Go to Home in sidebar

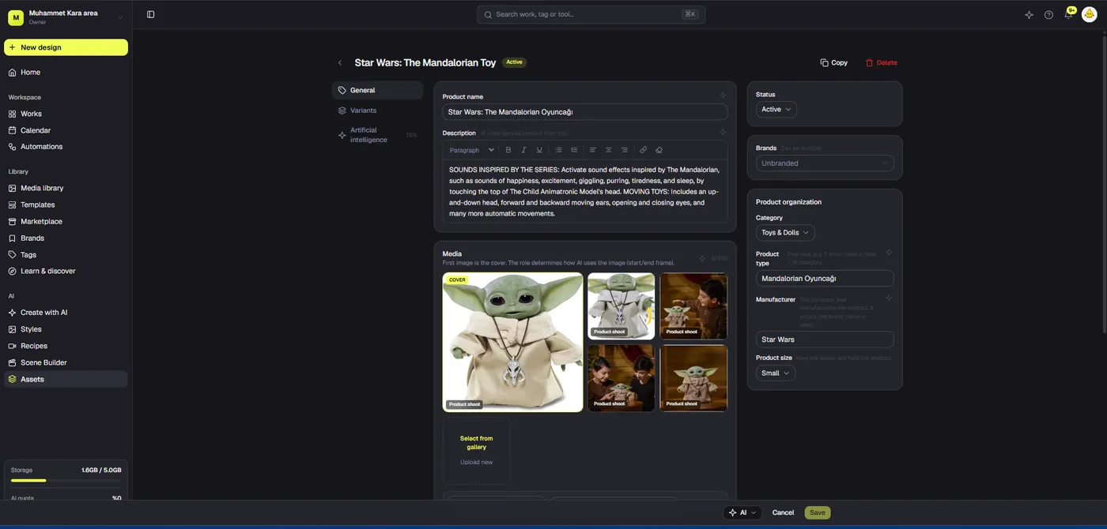[x=66, y=73]
